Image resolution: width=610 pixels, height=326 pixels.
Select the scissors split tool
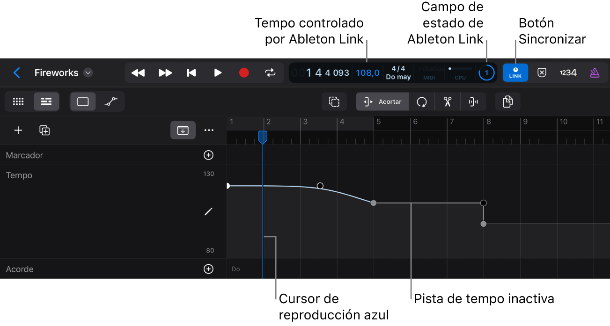coord(448,101)
